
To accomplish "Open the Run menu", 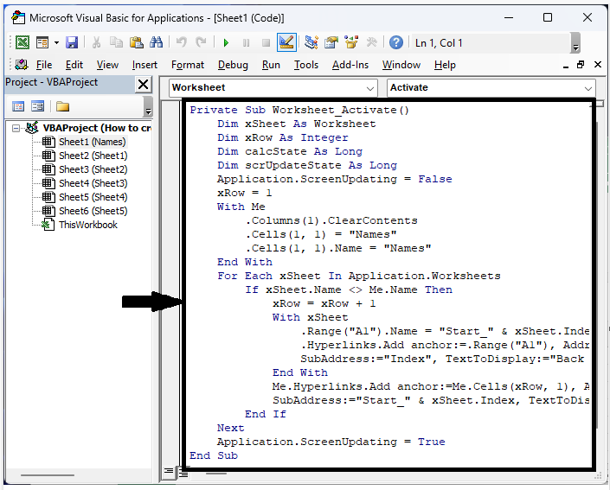I will tap(271, 65).
